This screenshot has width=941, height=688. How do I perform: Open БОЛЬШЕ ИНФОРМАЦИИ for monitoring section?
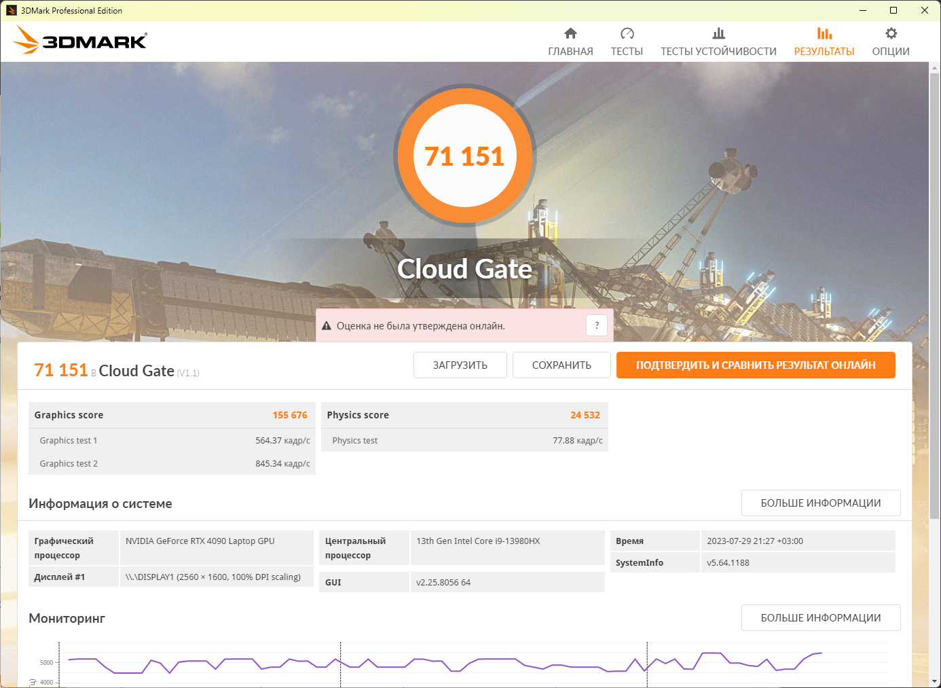pyautogui.click(x=820, y=617)
